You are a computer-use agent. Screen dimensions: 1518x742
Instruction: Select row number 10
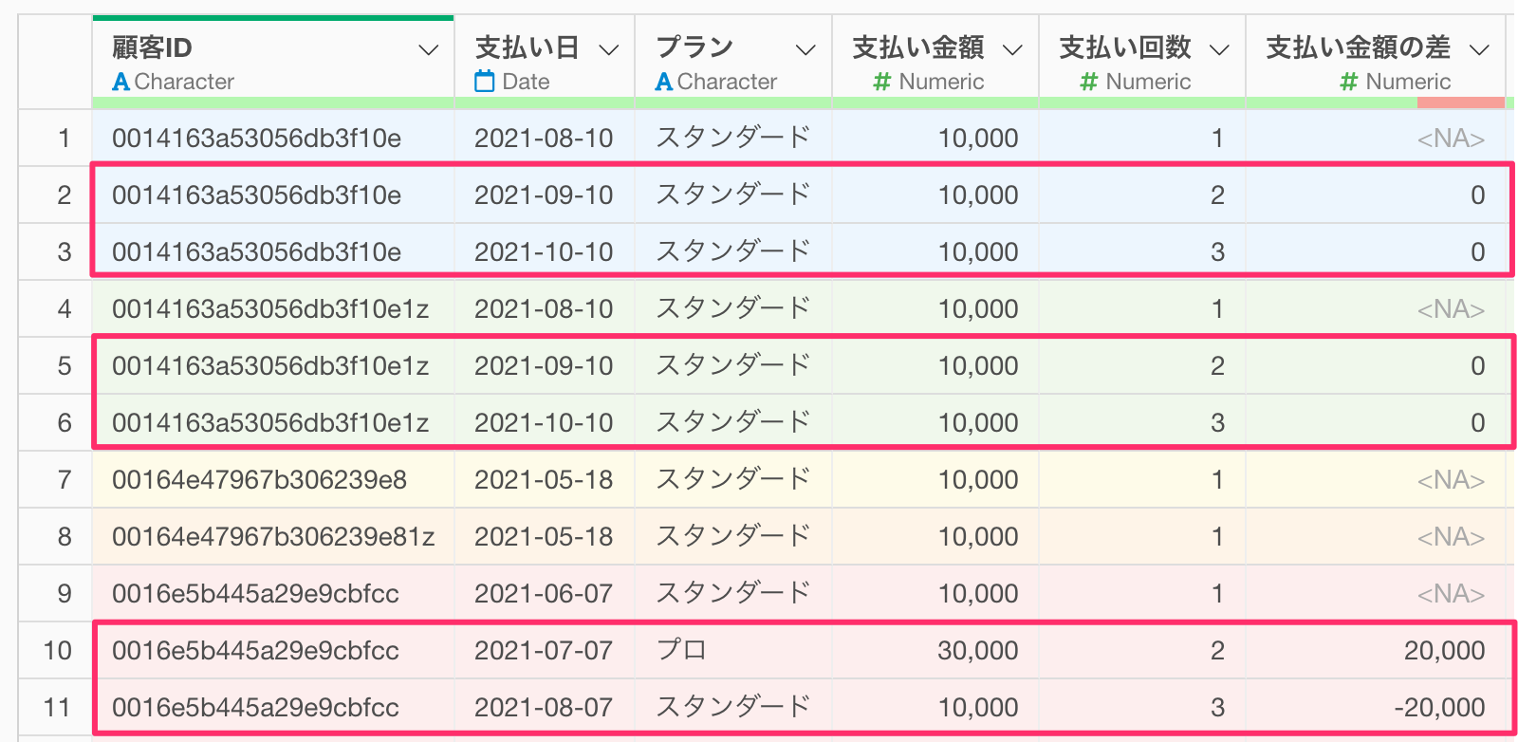[57, 651]
